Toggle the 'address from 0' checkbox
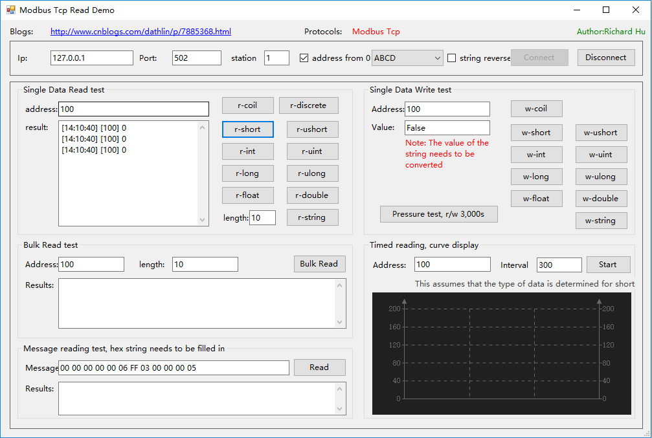The width and height of the screenshot is (652, 438). coord(304,58)
